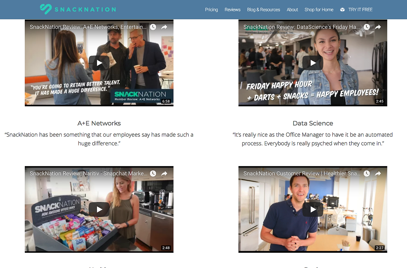Play the Healthier Snacks customer review video
This screenshot has width=407, height=268.
(x=313, y=209)
